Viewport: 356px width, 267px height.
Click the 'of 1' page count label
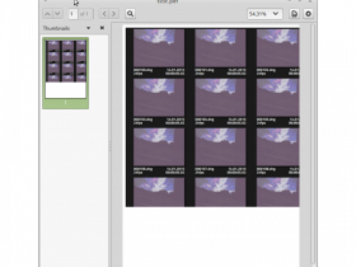point(84,14)
